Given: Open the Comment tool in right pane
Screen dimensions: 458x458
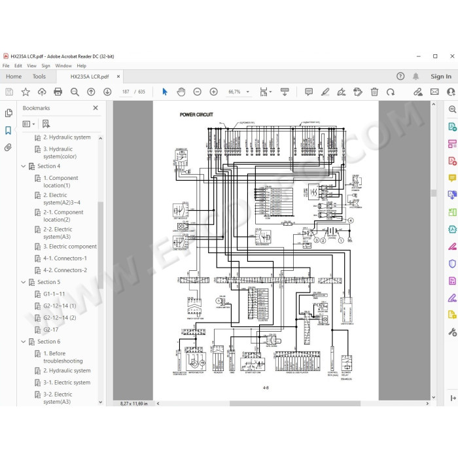Looking at the screenshot, I should (452, 178).
